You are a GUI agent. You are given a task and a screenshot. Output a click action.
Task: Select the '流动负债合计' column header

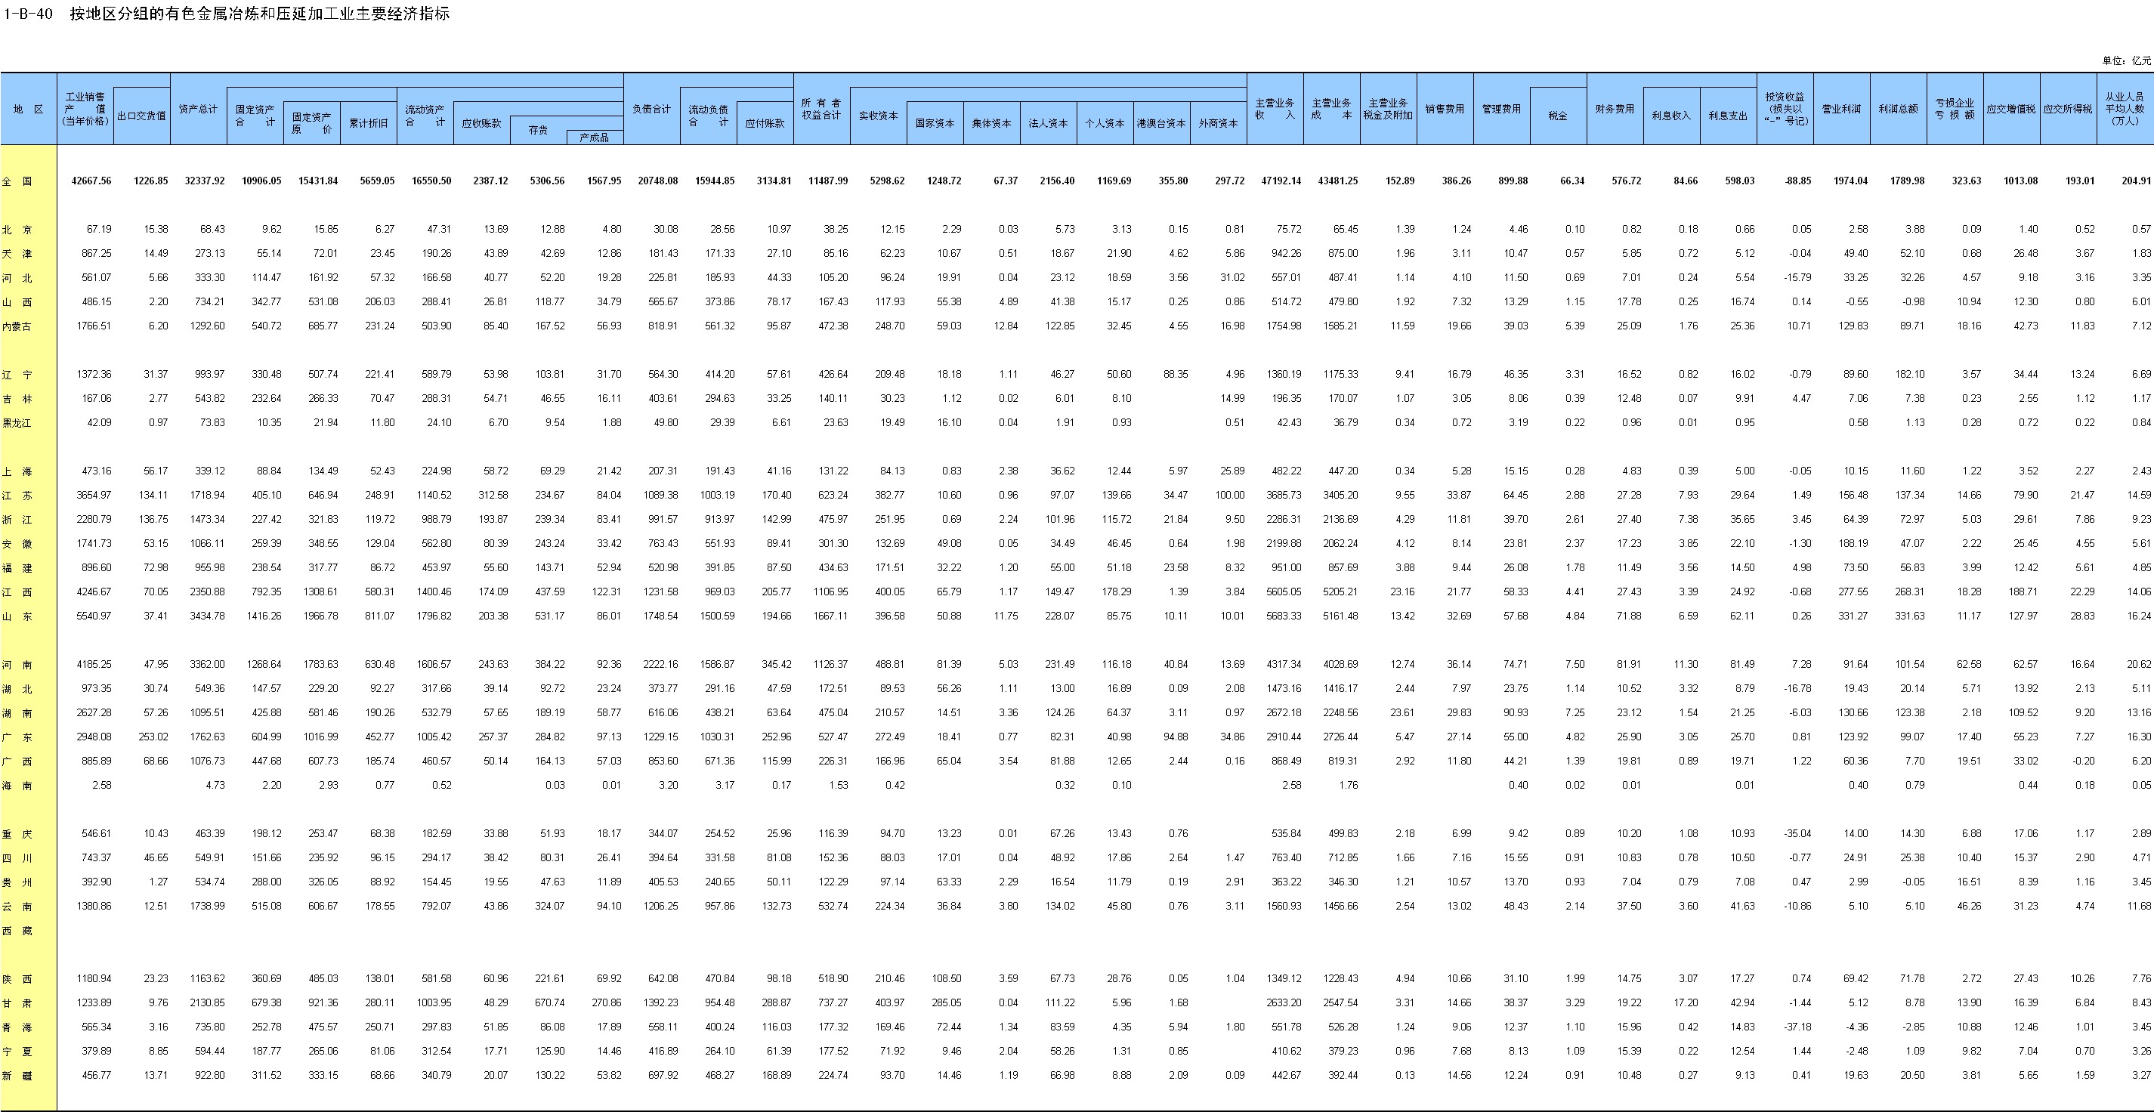click(708, 116)
